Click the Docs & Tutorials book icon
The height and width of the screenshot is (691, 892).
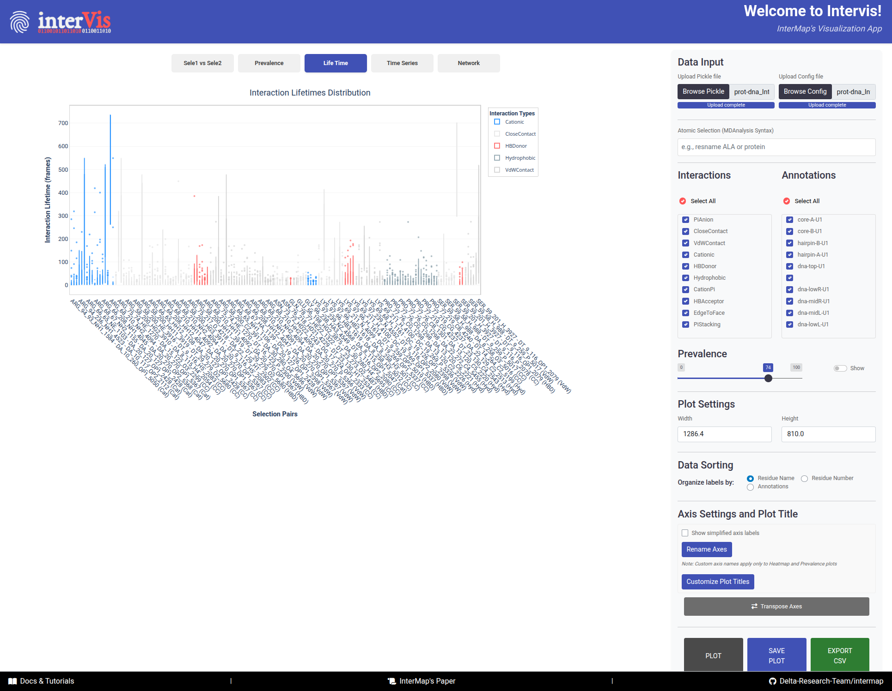click(x=12, y=681)
